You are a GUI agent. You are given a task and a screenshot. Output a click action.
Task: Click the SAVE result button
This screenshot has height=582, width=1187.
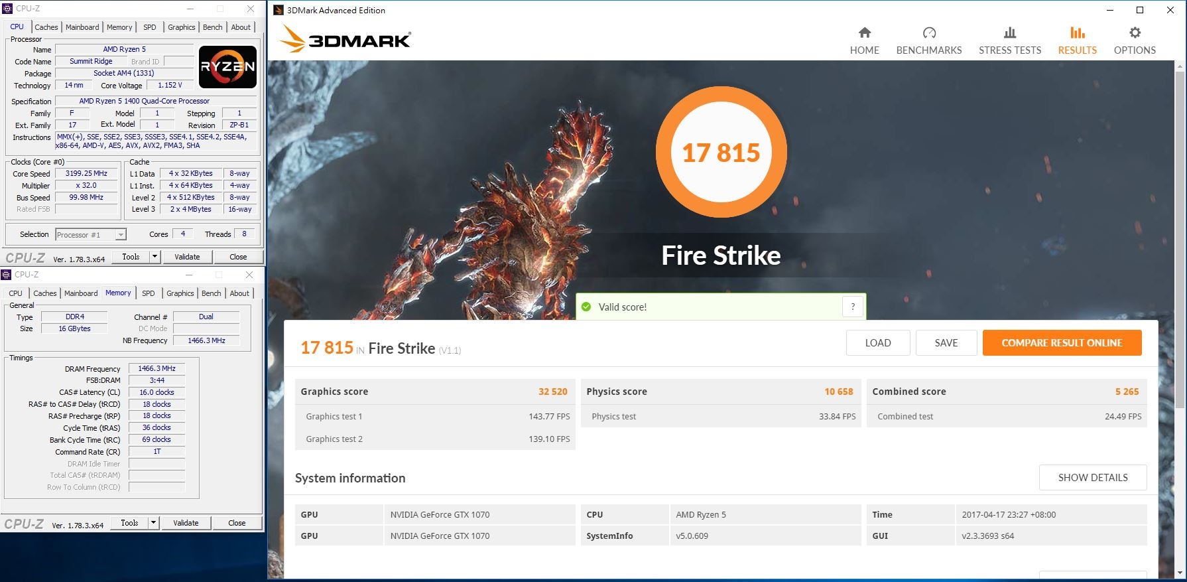coord(946,343)
